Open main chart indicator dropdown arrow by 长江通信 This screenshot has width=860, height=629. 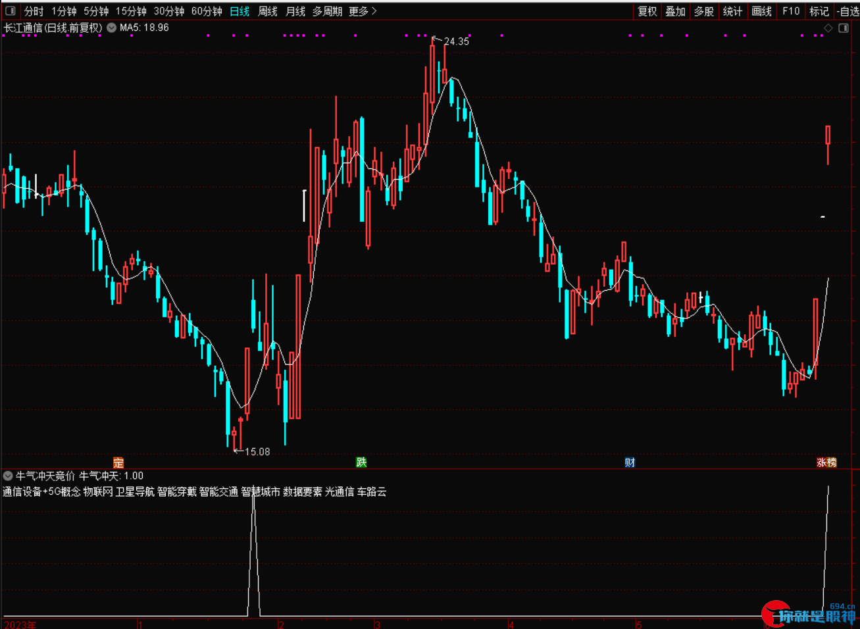pyautogui.click(x=112, y=28)
